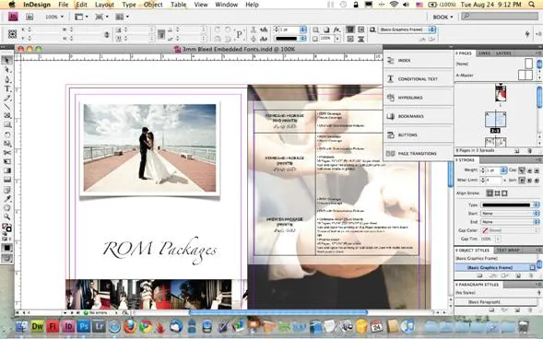
Task: Set stroke Bevel Join option
Action: tap(537, 181)
